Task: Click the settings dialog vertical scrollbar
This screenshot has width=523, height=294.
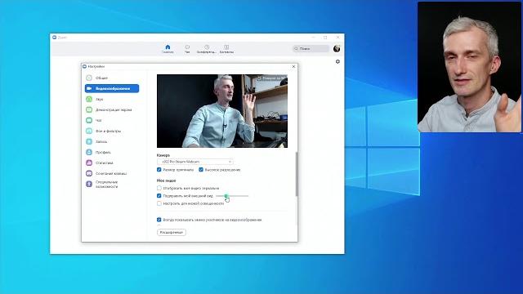Action: tap(297, 174)
